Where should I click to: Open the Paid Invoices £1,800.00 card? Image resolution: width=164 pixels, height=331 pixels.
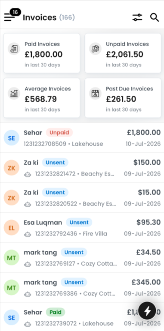(42, 53)
